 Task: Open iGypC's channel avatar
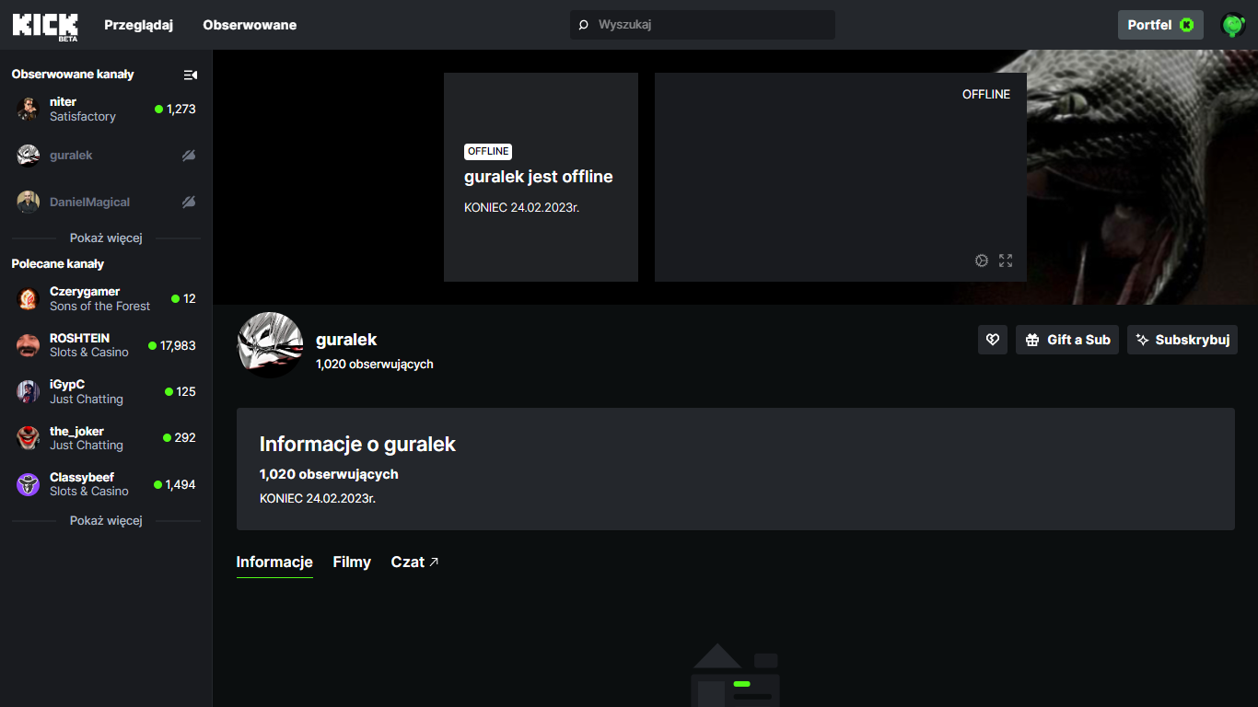[x=29, y=391]
